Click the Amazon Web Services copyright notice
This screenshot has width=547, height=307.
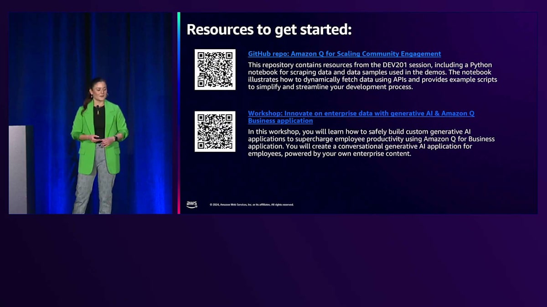tap(252, 205)
